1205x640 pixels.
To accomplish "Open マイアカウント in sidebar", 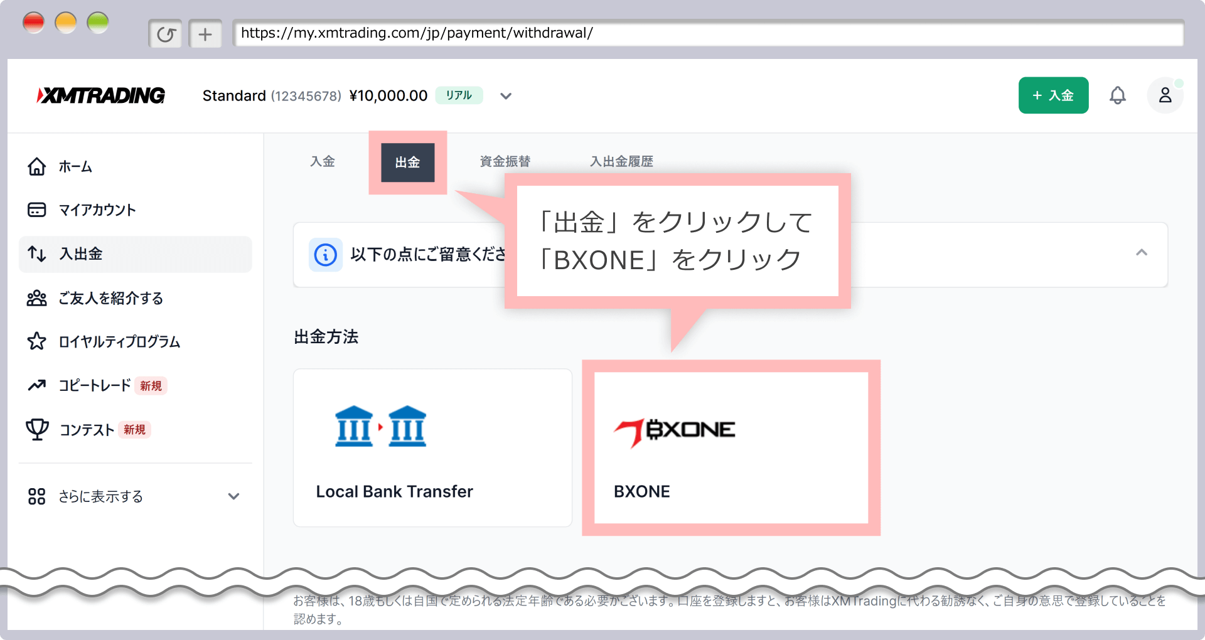I will click(x=97, y=210).
